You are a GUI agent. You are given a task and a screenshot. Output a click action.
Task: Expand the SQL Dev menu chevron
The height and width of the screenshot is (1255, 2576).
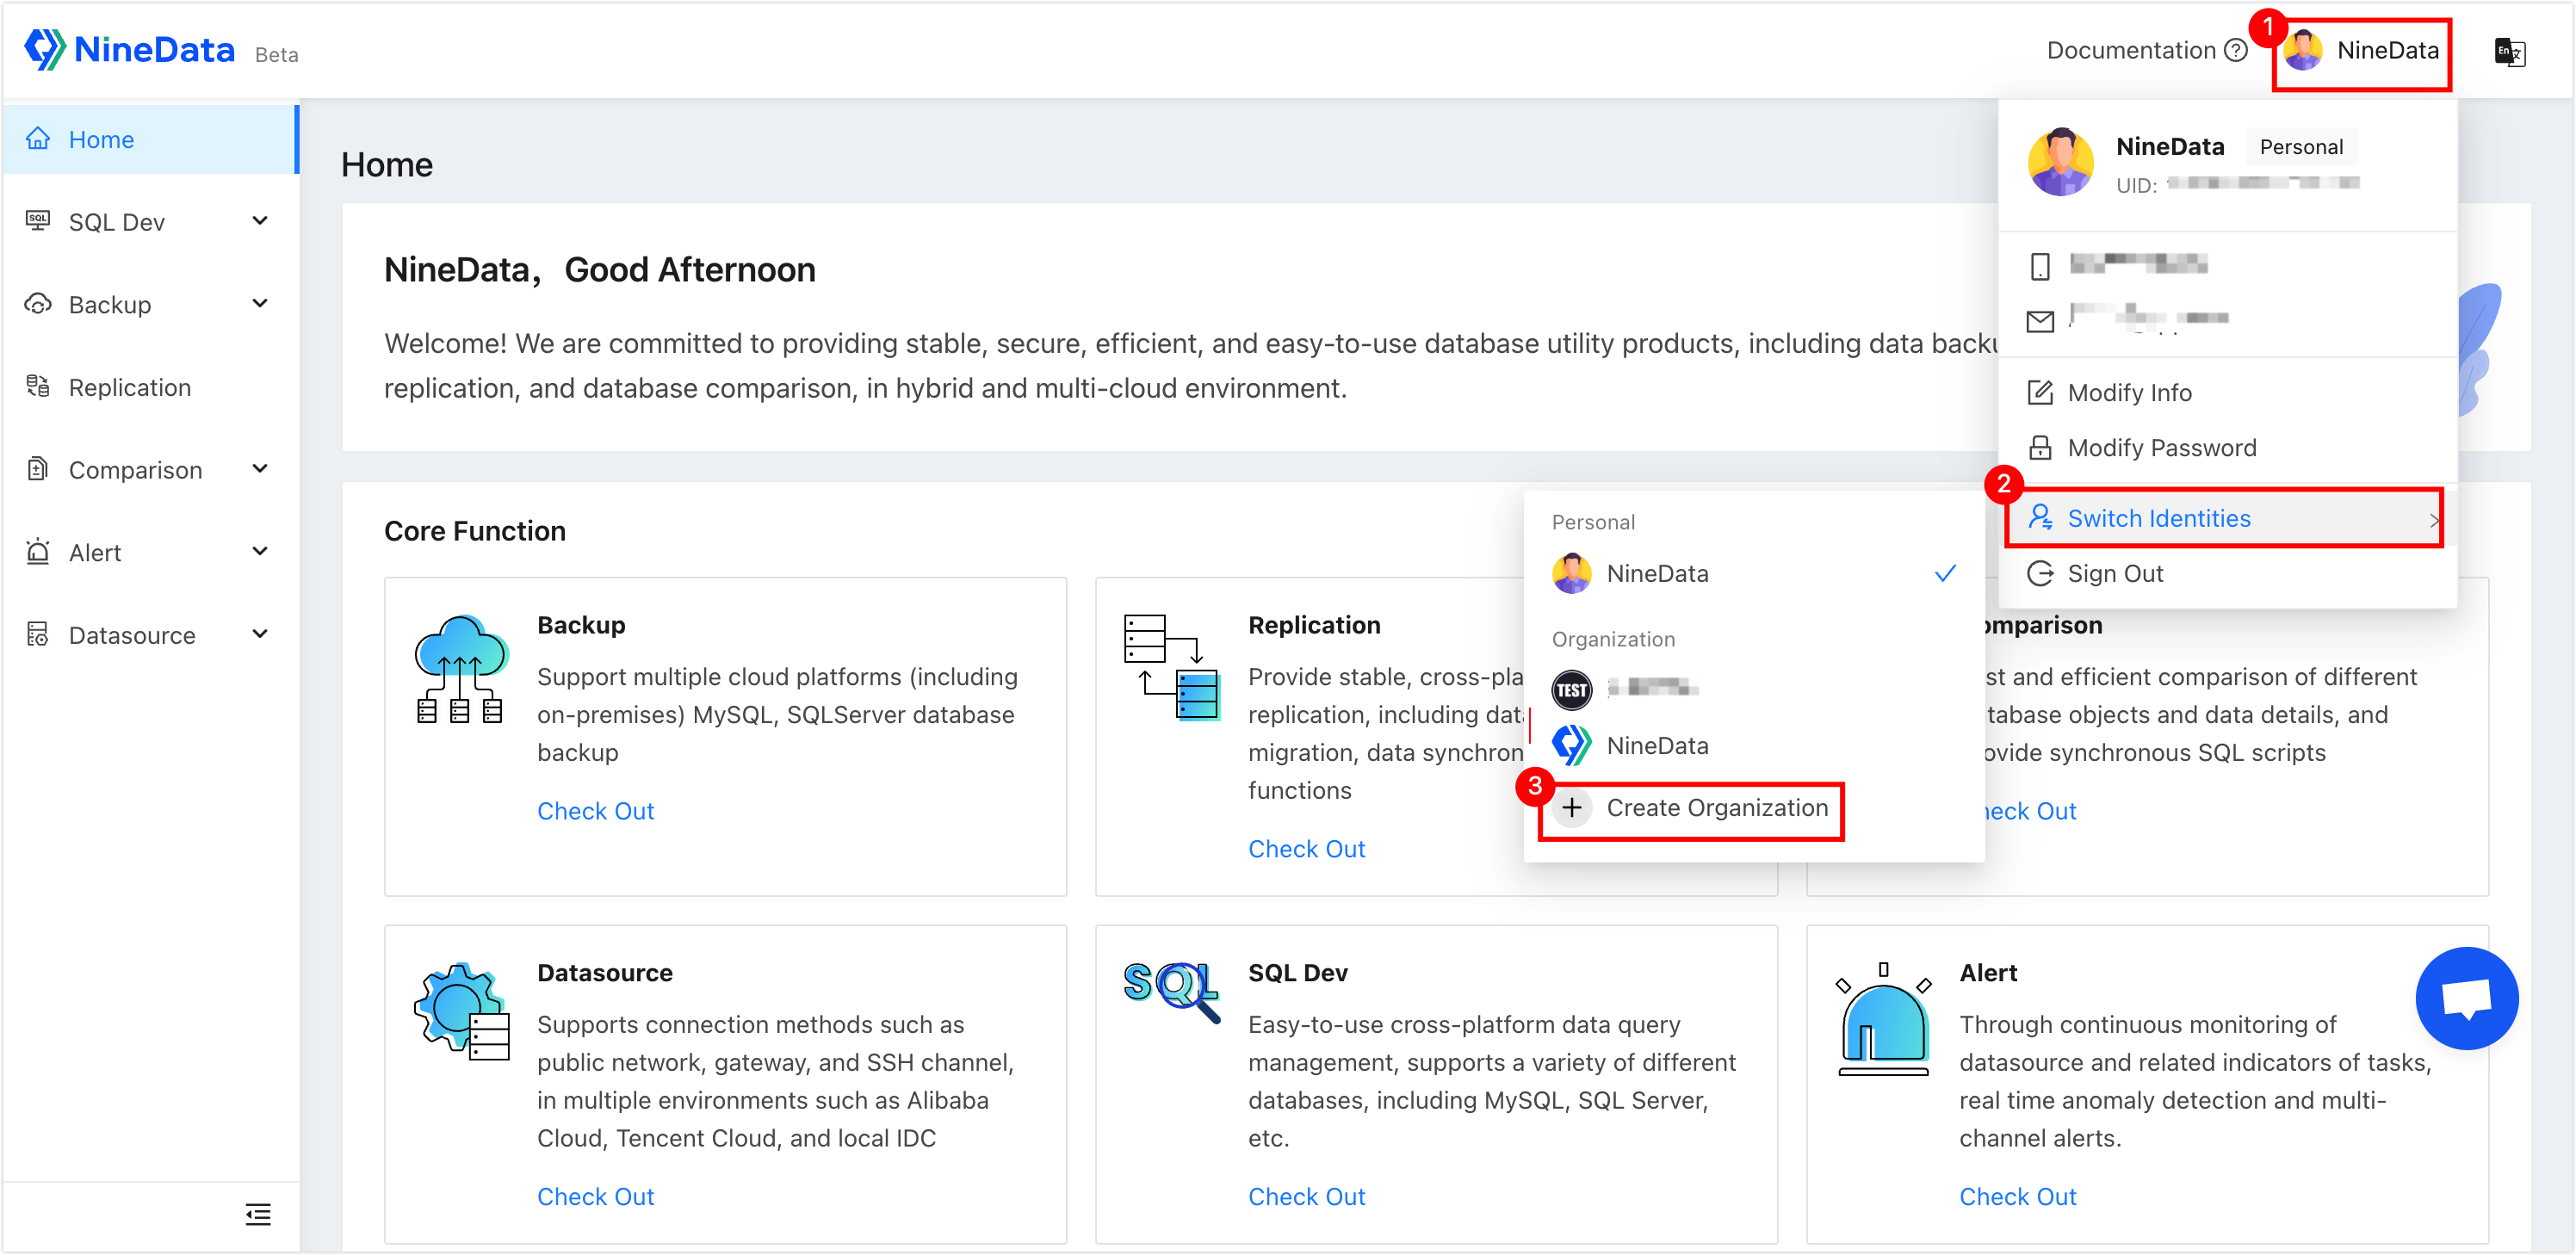pyautogui.click(x=260, y=221)
